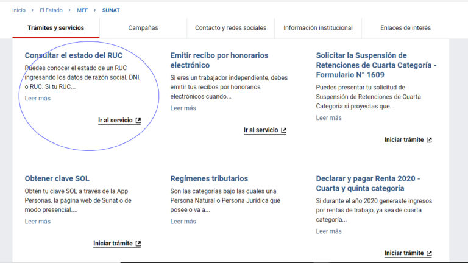Open the Obtener clave SOL heading
The image size is (468, 263).
point(57,178)
